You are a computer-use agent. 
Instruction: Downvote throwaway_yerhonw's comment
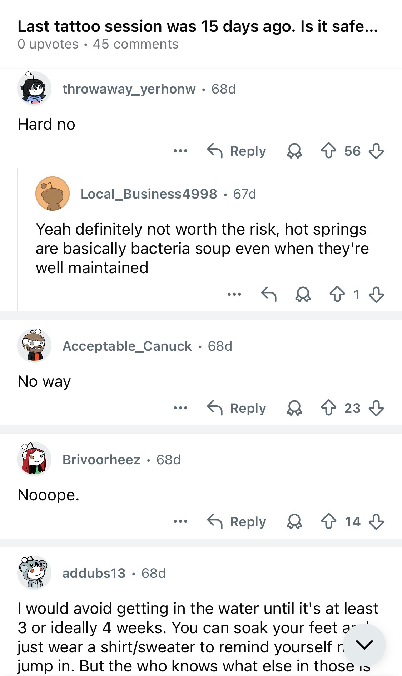click(376, 151)
